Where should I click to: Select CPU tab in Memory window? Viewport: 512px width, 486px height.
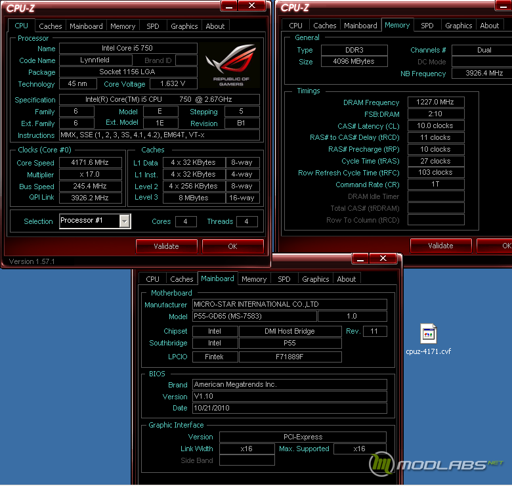click(x=295, y=26)
